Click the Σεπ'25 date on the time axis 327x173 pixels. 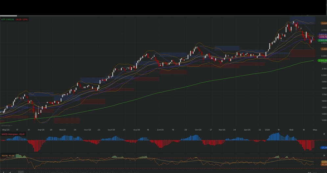tap(160, 130)
